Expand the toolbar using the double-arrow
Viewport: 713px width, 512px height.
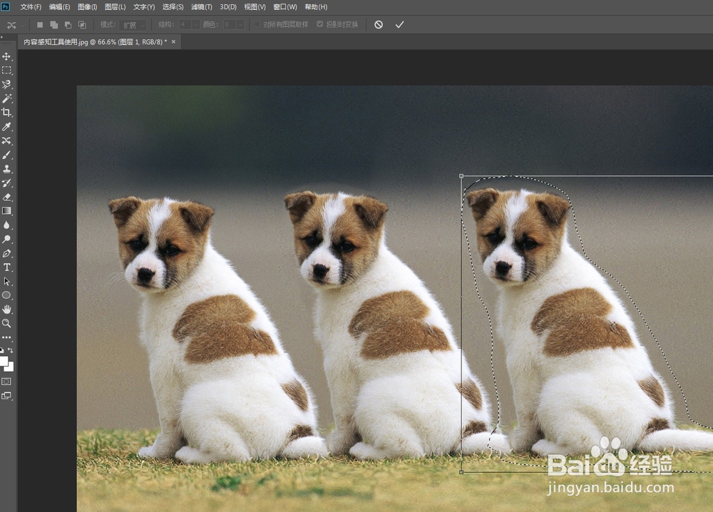point(2,37)
